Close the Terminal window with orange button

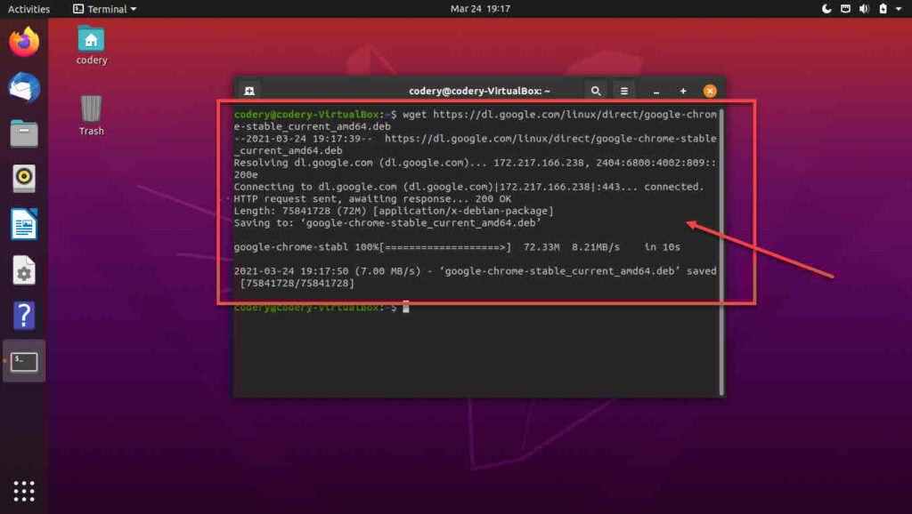pyautogui.click(x=710, y=92)
